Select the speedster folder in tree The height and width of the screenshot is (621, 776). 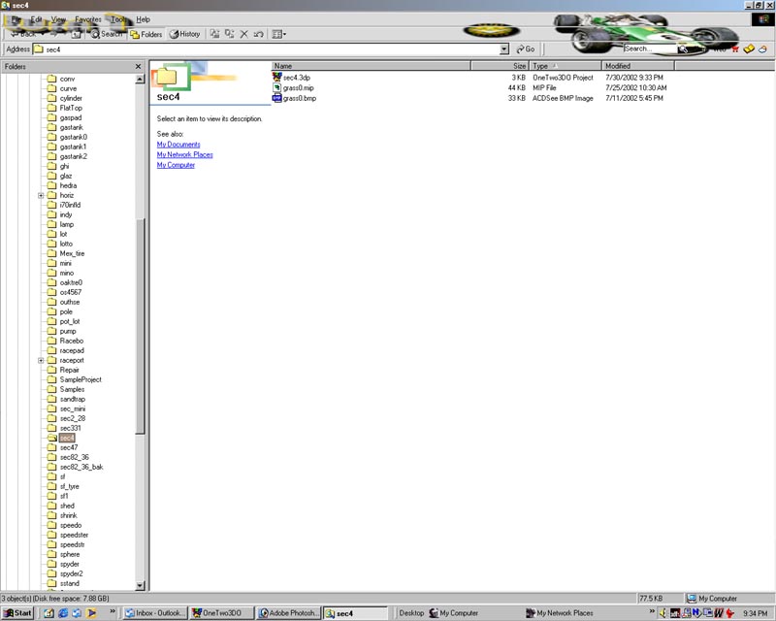75,535
